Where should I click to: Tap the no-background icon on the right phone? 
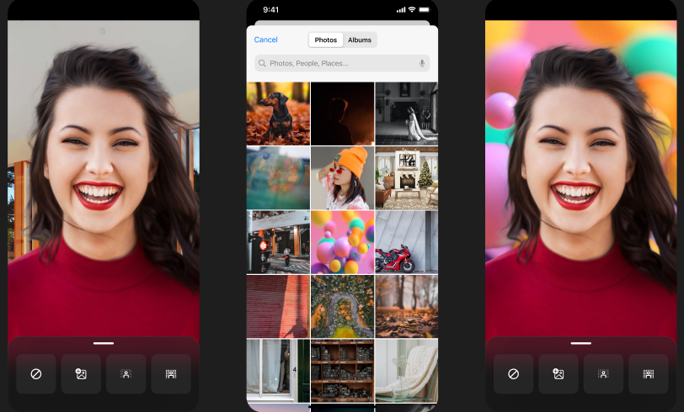pos(514,374)
